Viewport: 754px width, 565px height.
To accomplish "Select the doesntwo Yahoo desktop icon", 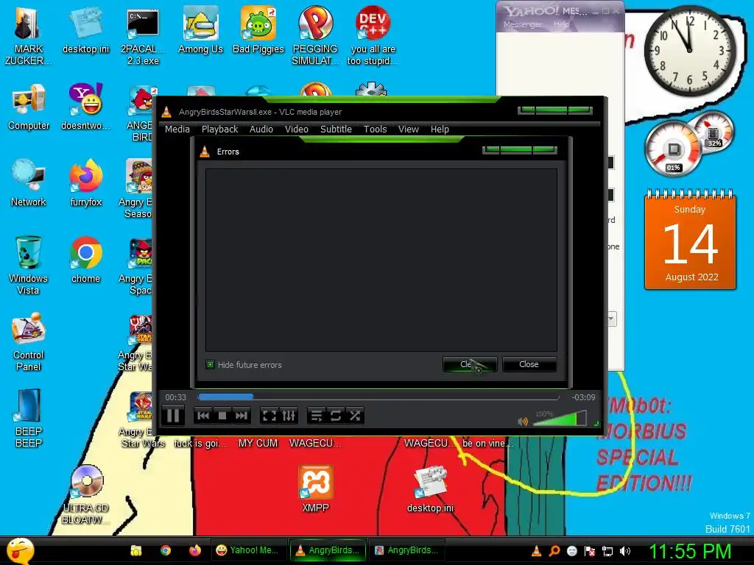I will (85, 107).
